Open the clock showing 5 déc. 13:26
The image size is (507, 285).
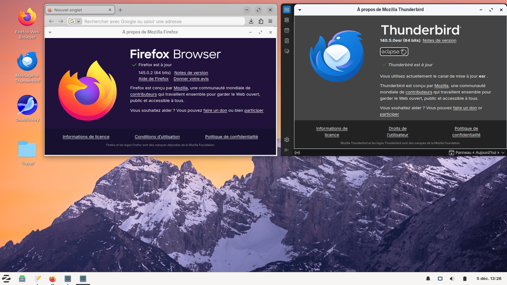tap(489, 279)
